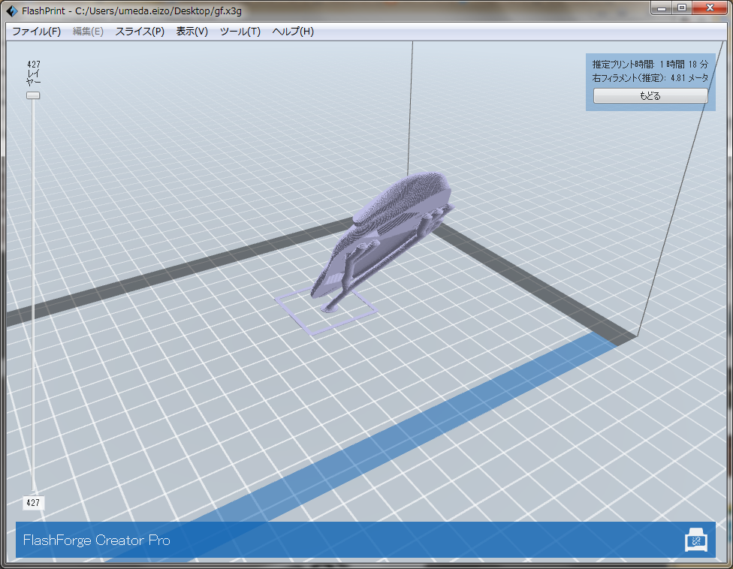Open the ヘルプ(H) menu
The image size is (733, 569).
point(293,32)
